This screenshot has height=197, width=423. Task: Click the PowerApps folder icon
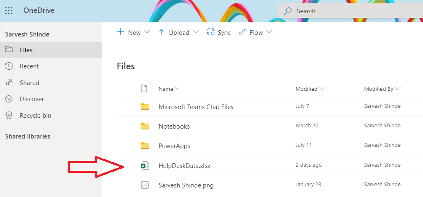pyautogui.click(x=144, y=146)
